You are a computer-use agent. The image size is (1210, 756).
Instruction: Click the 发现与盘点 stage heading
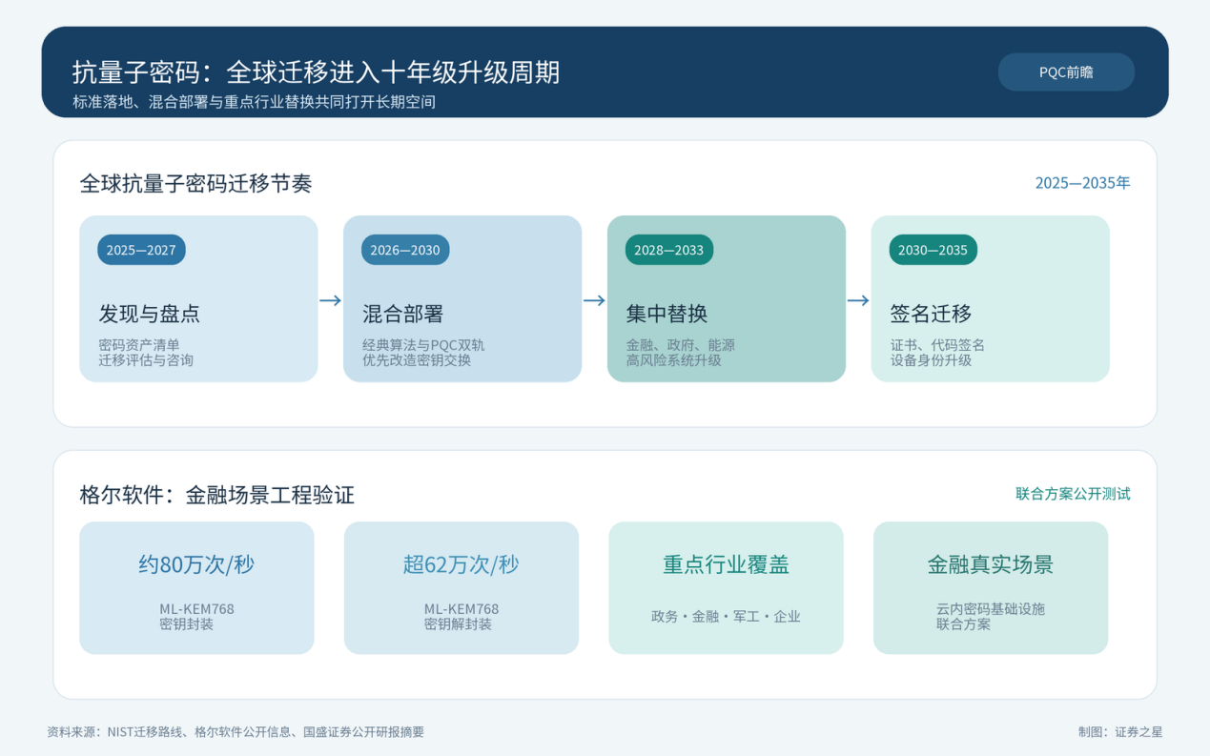point(149,314)
